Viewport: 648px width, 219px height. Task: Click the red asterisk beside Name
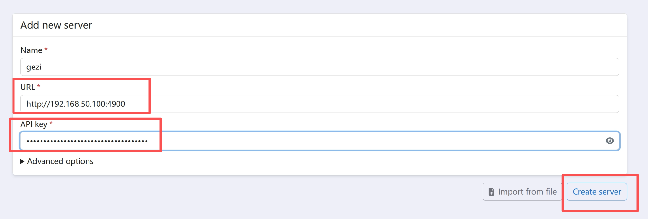click(x=46, y=50)
